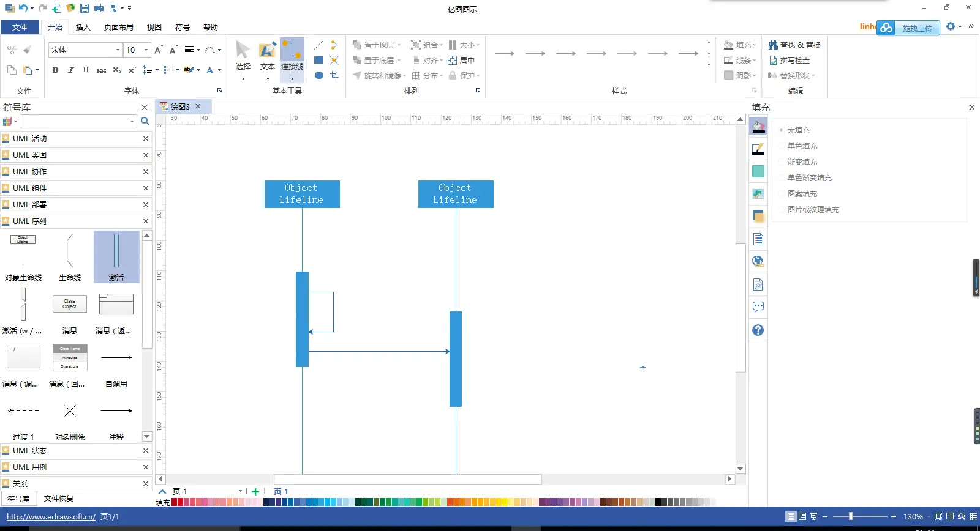The height and width of the screenshot is (531, 980).
Task: Click the 页-1 page tab
Action: (281, 491)
